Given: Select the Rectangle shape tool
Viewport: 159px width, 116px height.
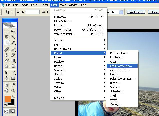Looking at the screenshot, I should [x=13, y=78].
